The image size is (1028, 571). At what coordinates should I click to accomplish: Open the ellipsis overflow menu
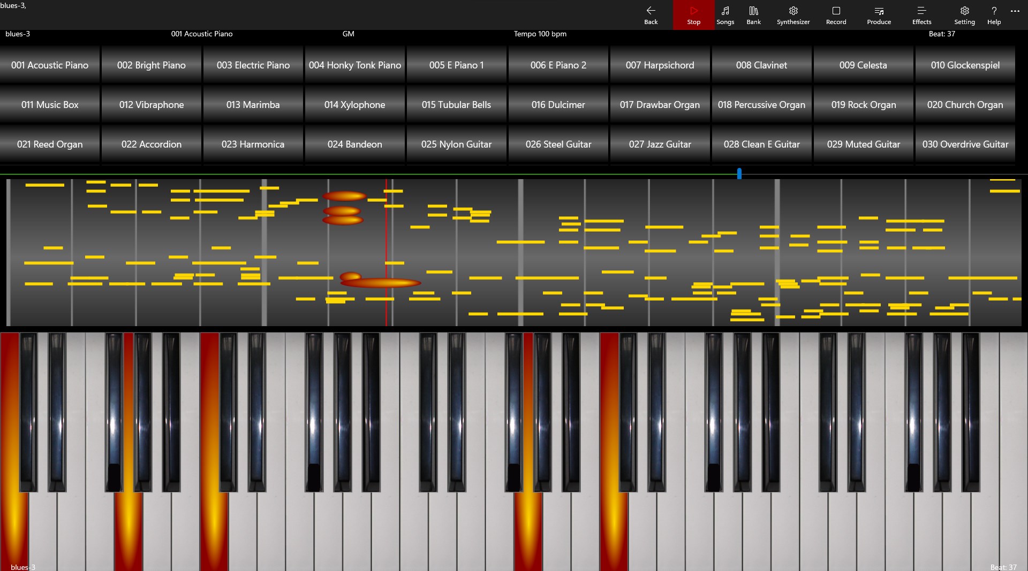[x=1015, y=11]
